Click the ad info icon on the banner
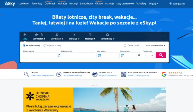Viewport: 193px width, 112px height. [x=162, y=89]
